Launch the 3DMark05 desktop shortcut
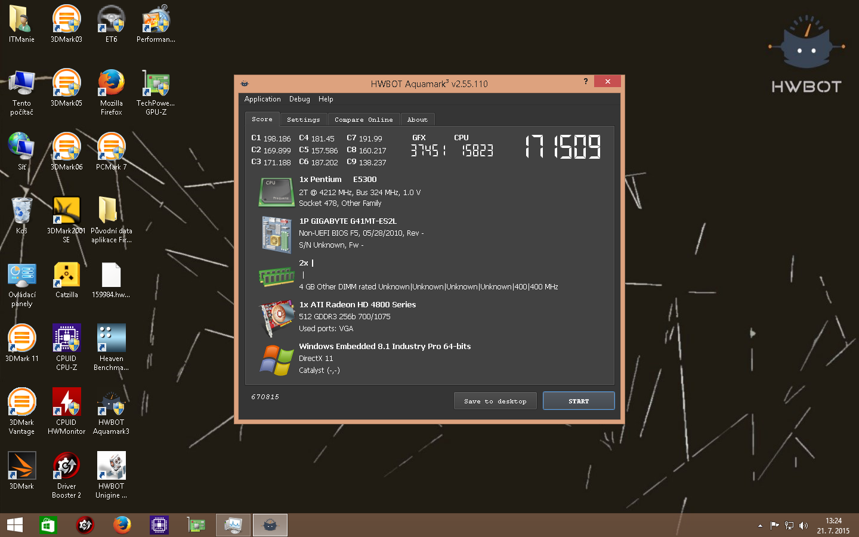The image size is (859, 537). point(66,88)
